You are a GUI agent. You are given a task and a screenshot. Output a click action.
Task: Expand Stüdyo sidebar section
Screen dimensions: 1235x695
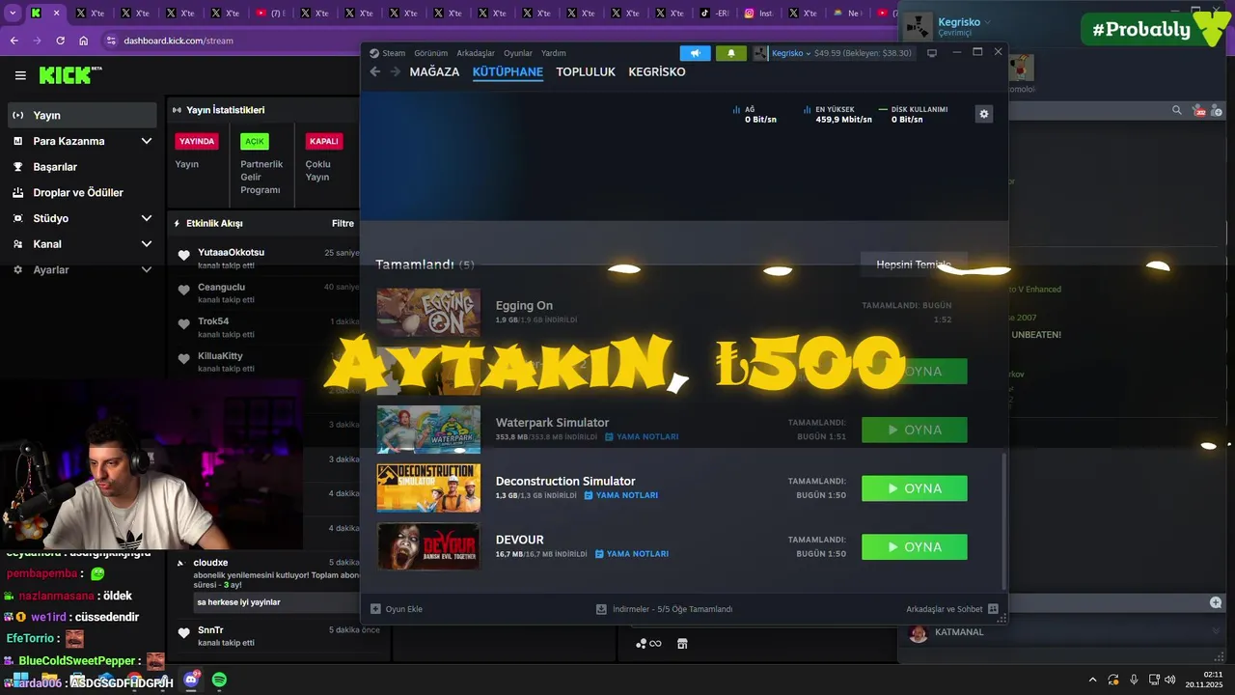pyautogui.click(x=147, y=218)
